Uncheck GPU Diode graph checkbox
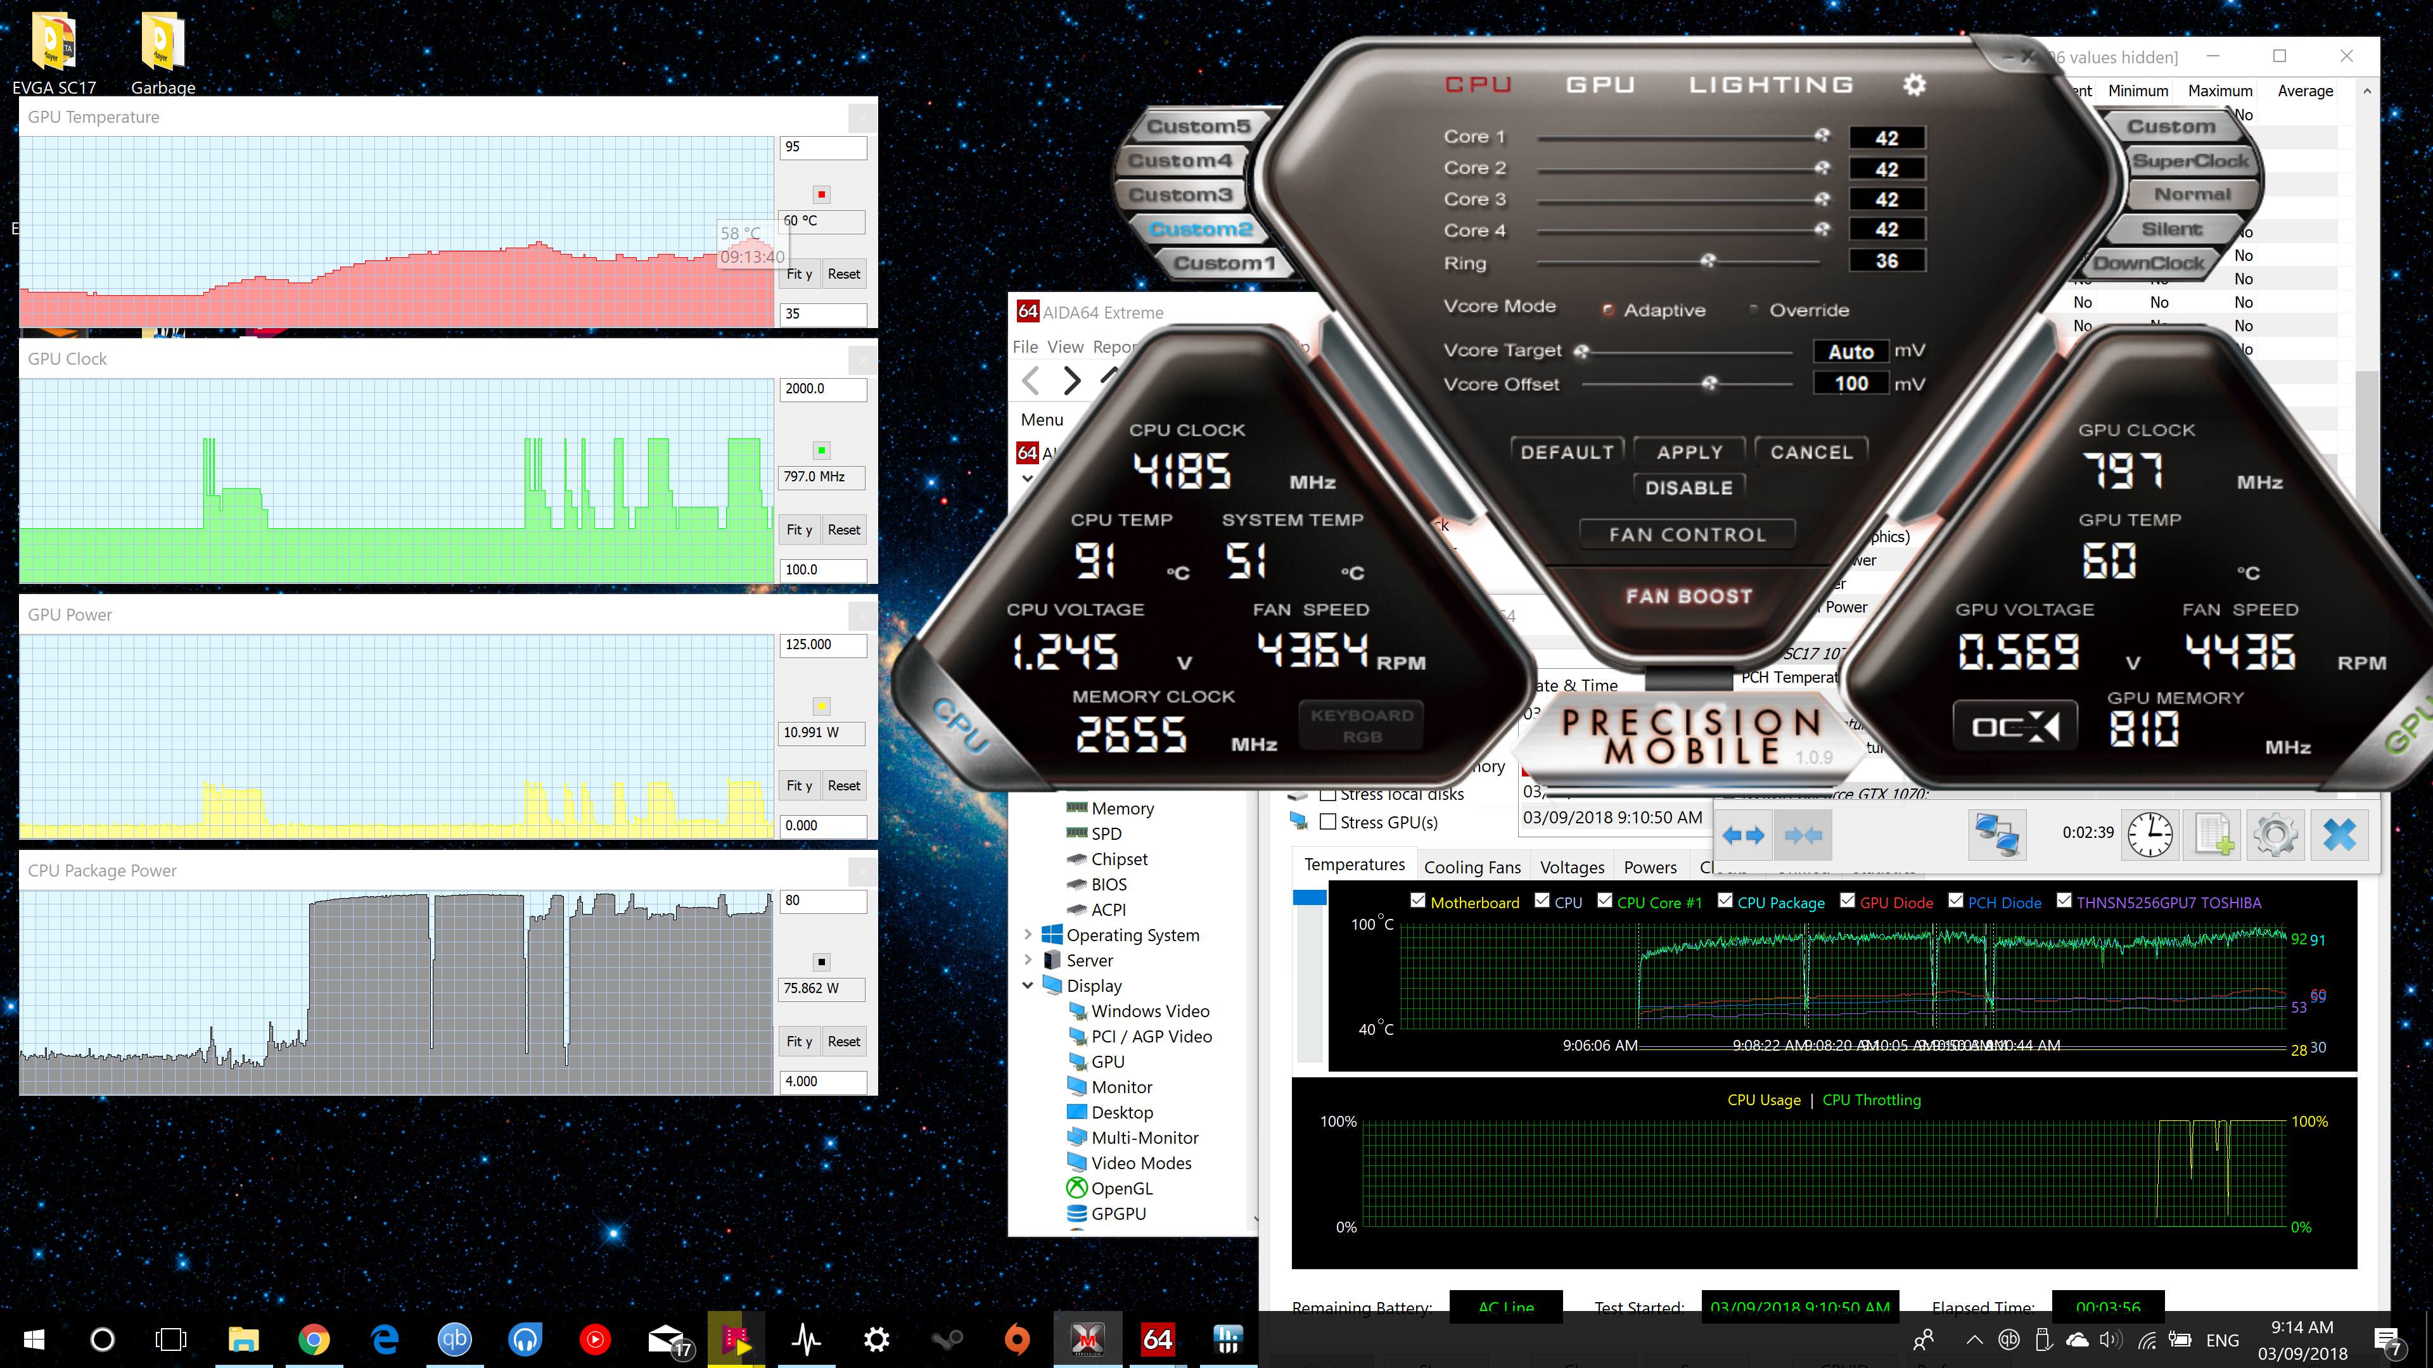The height and width of the screenshot is (1368, 2433). click(x=1848, y=901)
